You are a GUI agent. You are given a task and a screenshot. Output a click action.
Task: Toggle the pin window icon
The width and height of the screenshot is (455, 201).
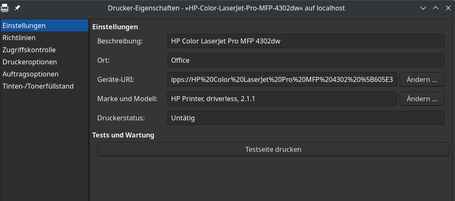click(x=18, y=8)
